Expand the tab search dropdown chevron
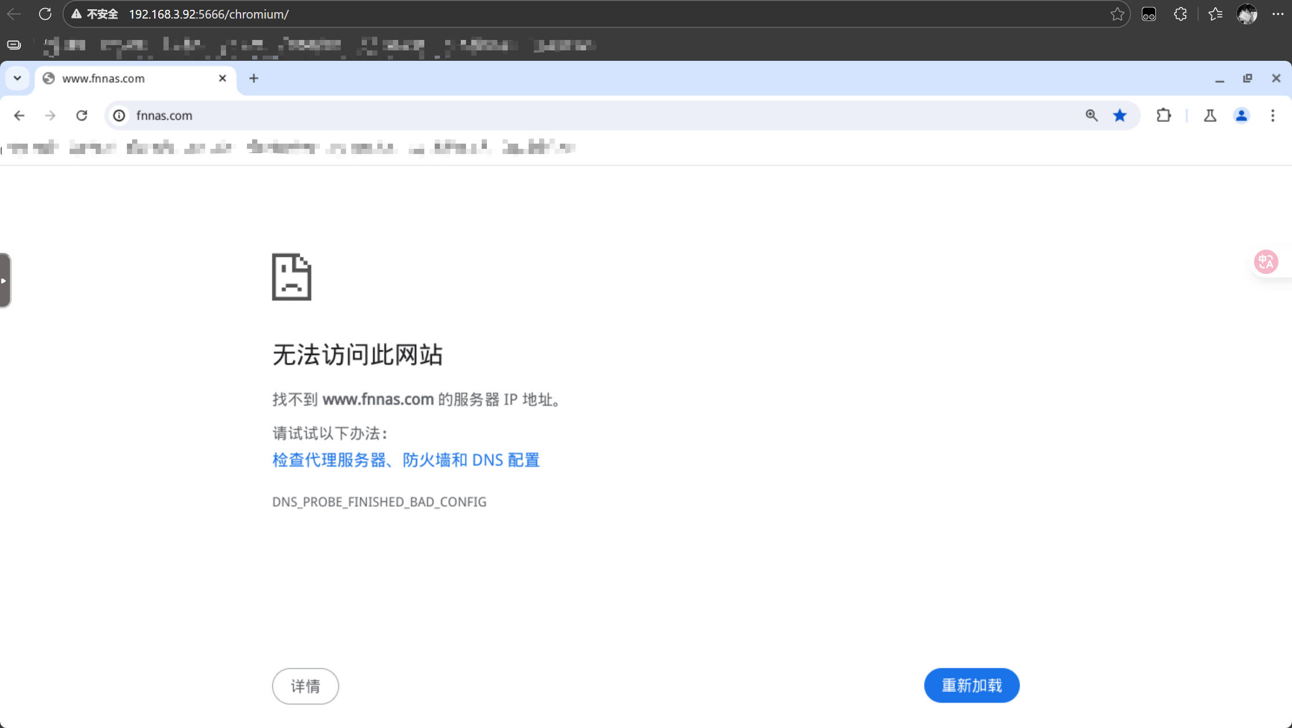 [x=17, y=78]
